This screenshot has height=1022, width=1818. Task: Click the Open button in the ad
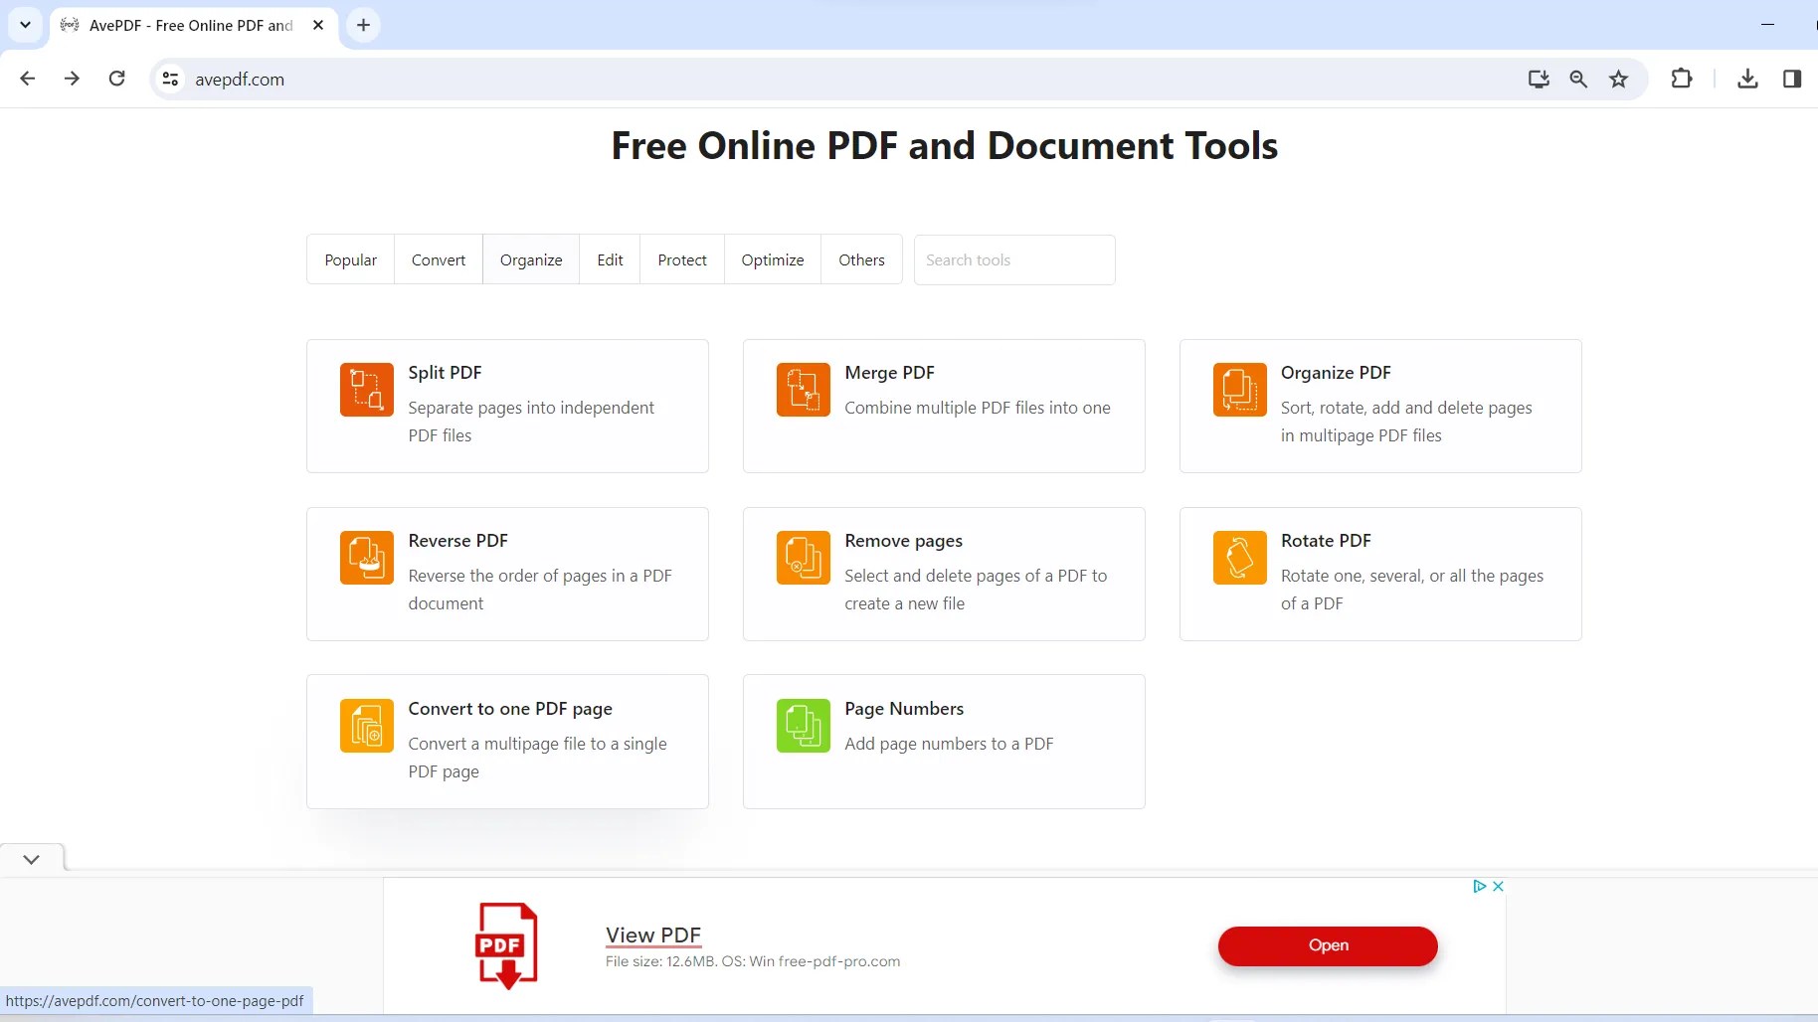[x=1328, y=945]
